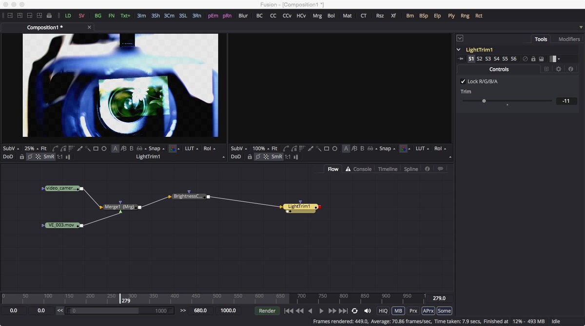Jump to the first frame with the rewind icon
585x326 pixels.
289,310
